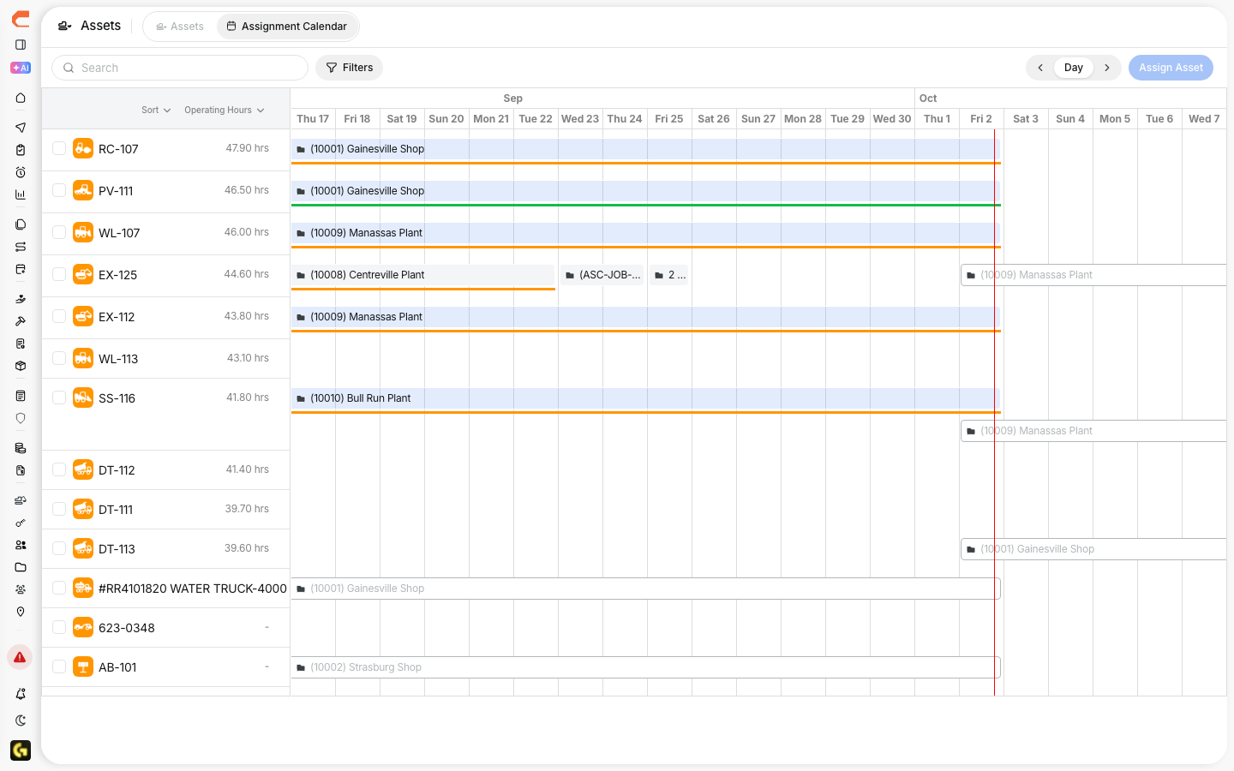The height and width of the screenshot is (771, 1234).
Task: Click the ASC-JOB assignment block on EX-125
Action: 602,275
